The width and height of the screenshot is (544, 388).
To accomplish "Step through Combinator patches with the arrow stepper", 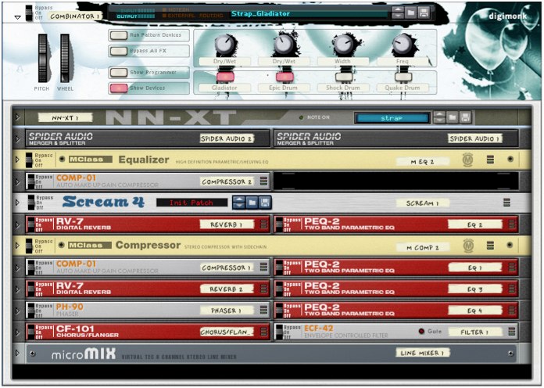I will 398,13.
